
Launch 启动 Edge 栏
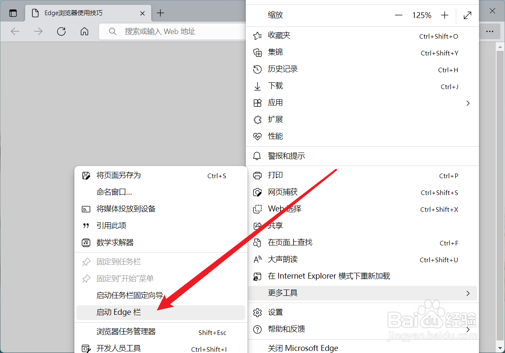pos(160,312)
